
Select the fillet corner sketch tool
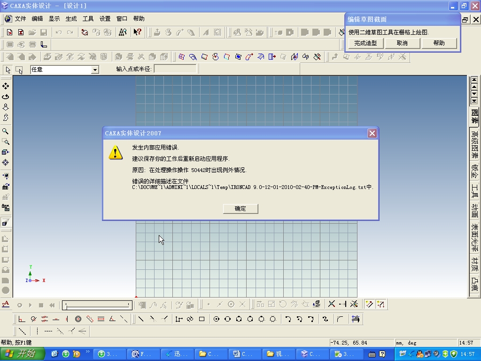point(340,319)
